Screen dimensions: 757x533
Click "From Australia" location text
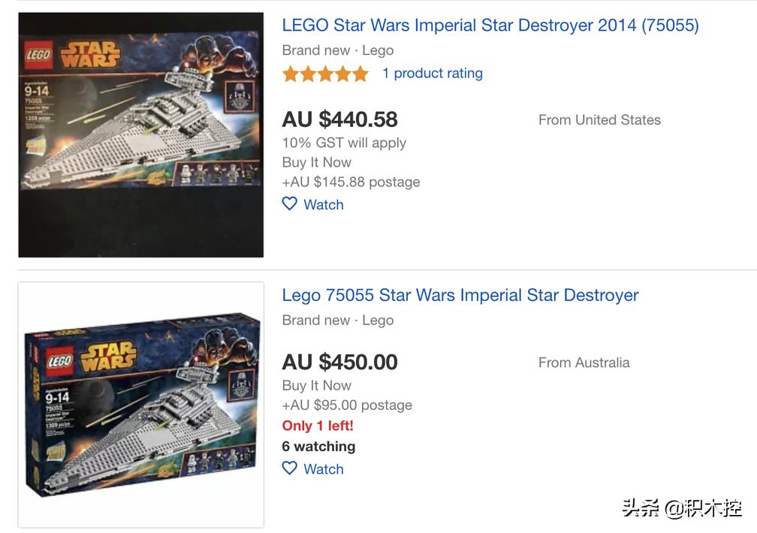coord(584,363)
